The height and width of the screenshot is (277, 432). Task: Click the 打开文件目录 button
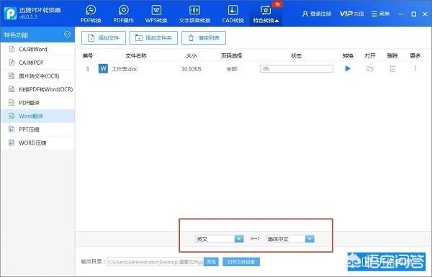(241, 262)
